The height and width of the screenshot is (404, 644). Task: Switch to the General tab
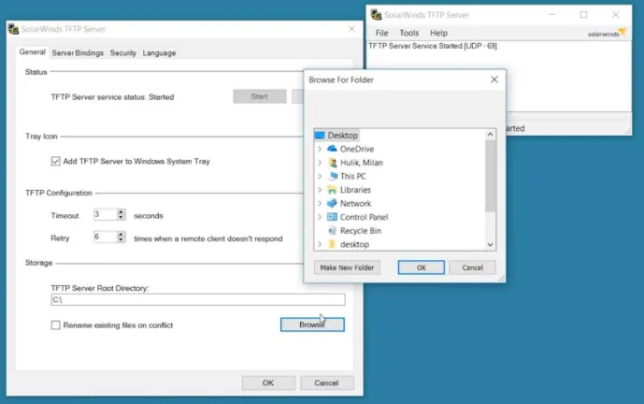click(x=32, y=52)
